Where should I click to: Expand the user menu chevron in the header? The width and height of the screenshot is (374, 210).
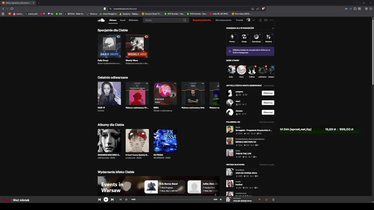254,20
